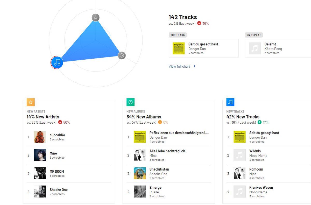The width and height of the screenshot is (311, 205).
Task: Click the Shackitistan album cover
Action: [x=140, y=173]
